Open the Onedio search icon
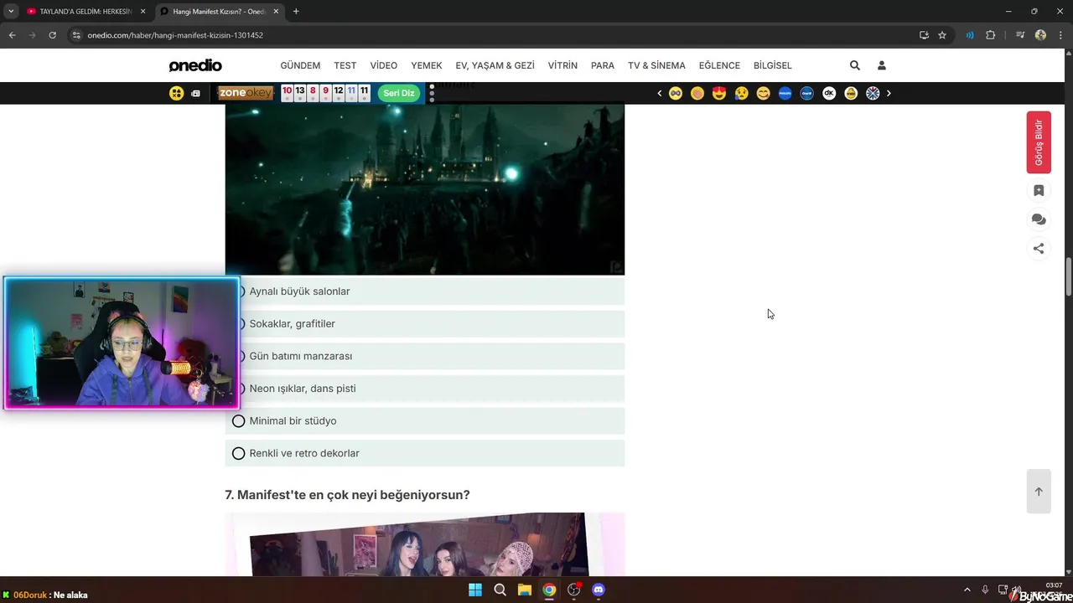 click(855, 65)
